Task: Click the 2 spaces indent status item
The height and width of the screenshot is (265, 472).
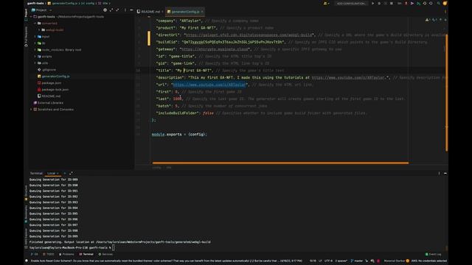Action: tap(341, 261)
